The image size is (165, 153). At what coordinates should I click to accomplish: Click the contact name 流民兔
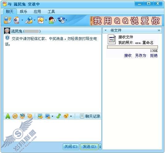[17, 31]
